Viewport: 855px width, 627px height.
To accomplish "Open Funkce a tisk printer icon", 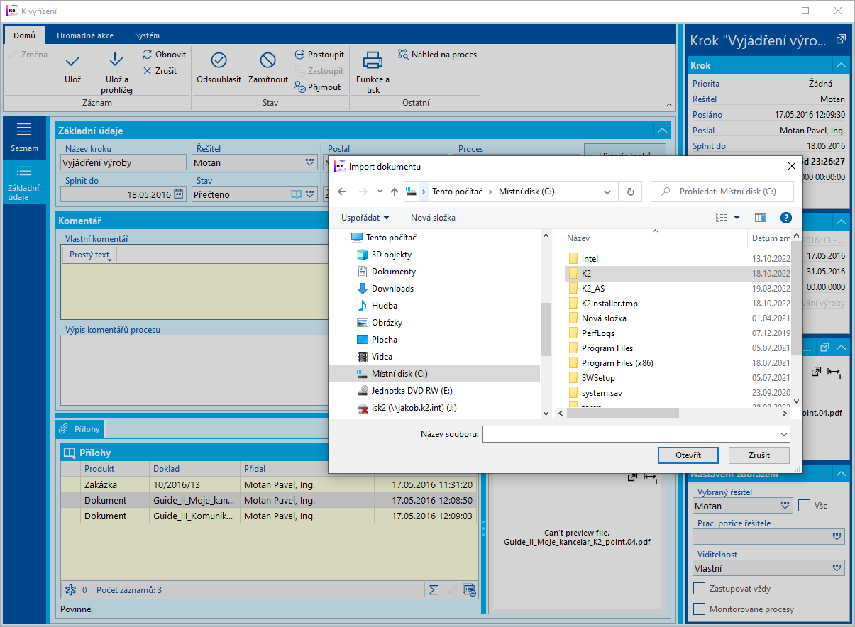I will [x=373, y=60].
